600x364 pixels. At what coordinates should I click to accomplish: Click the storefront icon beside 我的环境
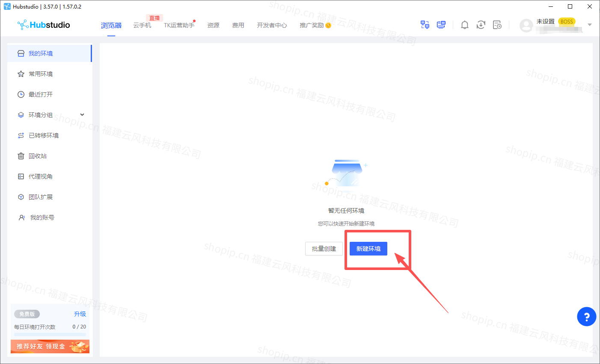pos(21,53)
